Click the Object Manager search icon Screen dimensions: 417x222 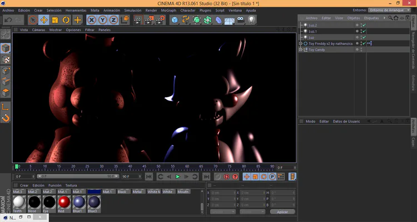coord(390,18)
